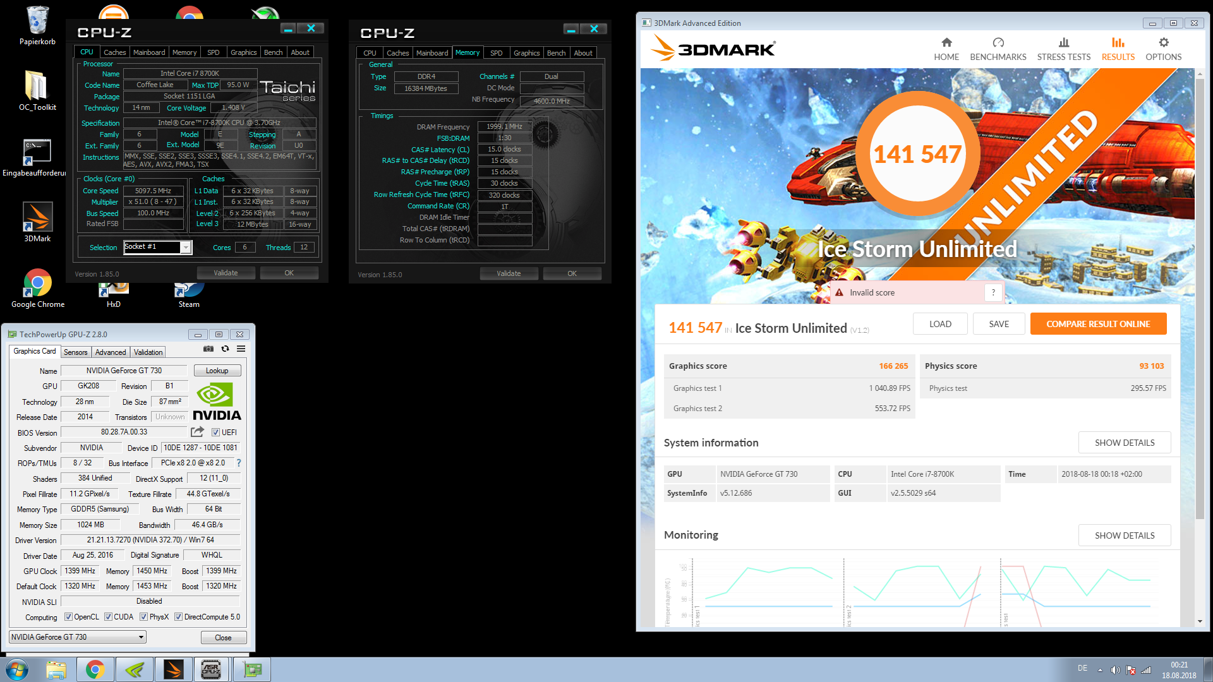Open 3DMark Options gear
1213x682 pixels.
[1163, 49]
